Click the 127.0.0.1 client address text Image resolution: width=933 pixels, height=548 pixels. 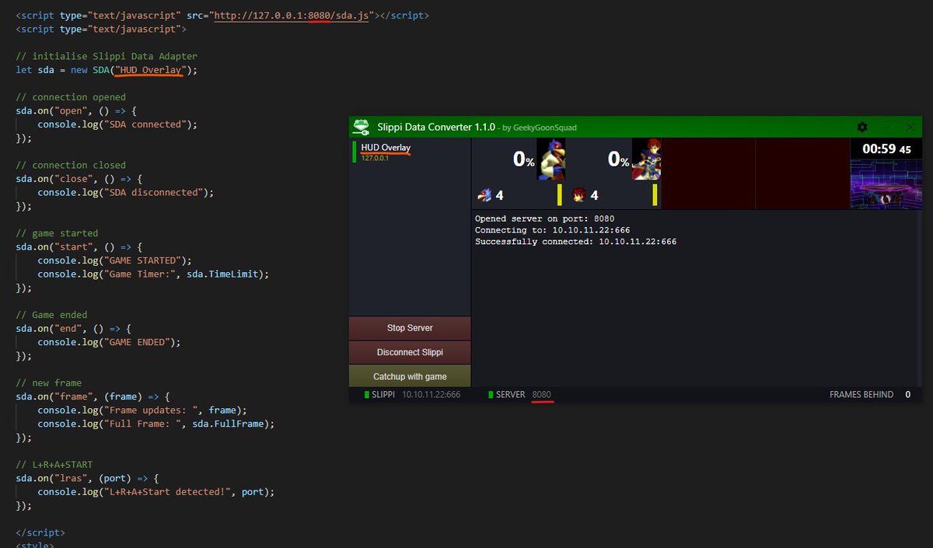(x=376, y=159)
